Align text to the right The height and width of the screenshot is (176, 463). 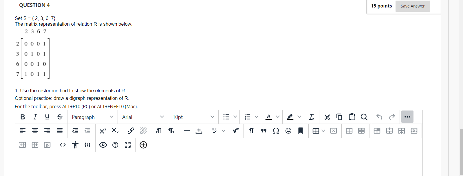47,131
